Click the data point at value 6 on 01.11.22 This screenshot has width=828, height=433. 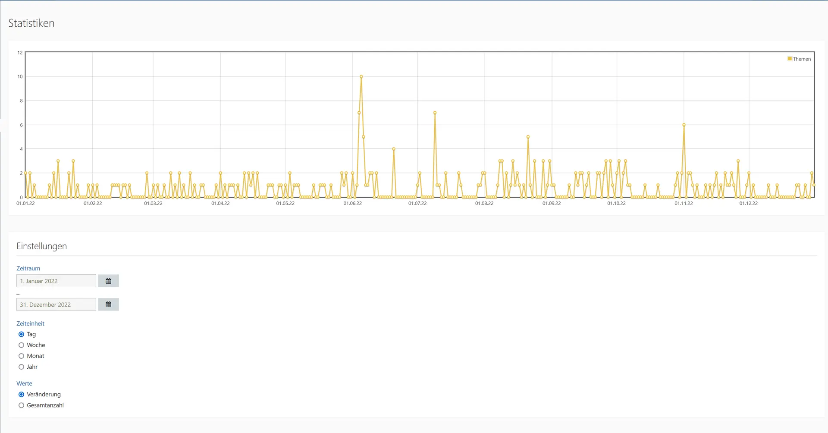click(x=684, y=125)
